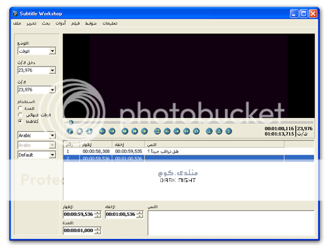This screenshot has width=329, height=248.
Task: Click the end subtitle marker button
Action: 196,131
